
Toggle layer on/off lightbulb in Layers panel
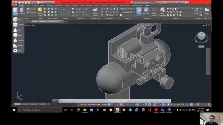[x=168, y=9]
